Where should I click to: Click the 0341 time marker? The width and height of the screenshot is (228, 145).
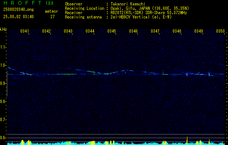coord(25,31)
